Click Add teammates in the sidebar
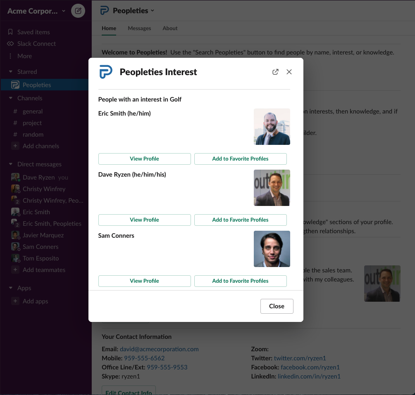The image size is (415, 395). [x=44, y=270]
